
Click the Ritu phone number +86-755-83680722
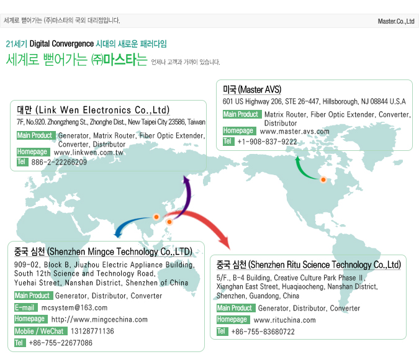(263, 332)
